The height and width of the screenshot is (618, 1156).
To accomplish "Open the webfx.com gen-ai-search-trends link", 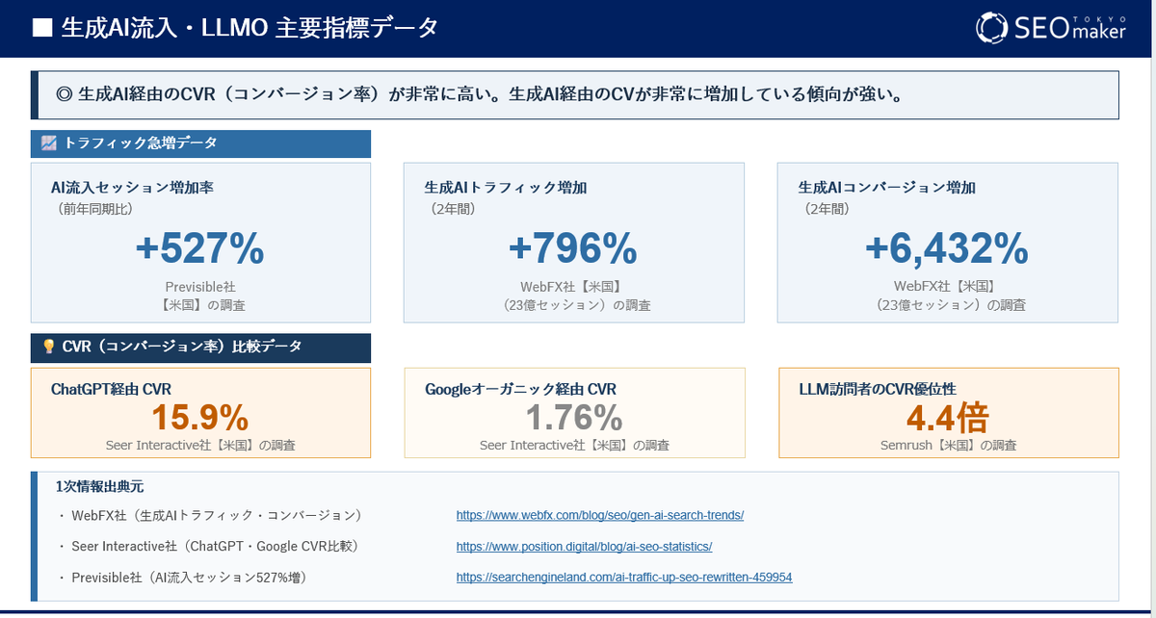I will pyautogui.click(x=599, y=515).
